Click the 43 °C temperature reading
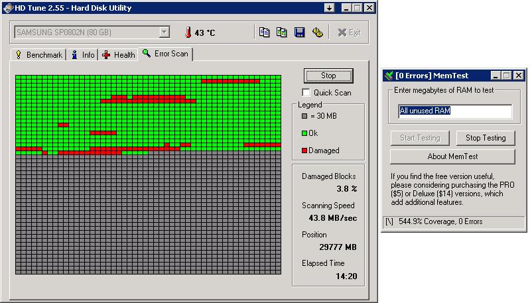 (205, 33)
